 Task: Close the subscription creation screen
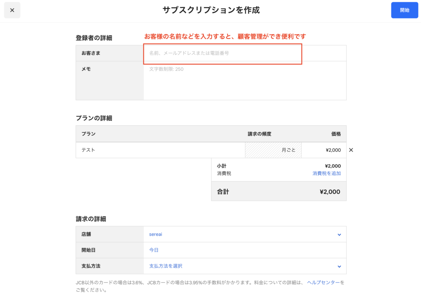(12, 10)
